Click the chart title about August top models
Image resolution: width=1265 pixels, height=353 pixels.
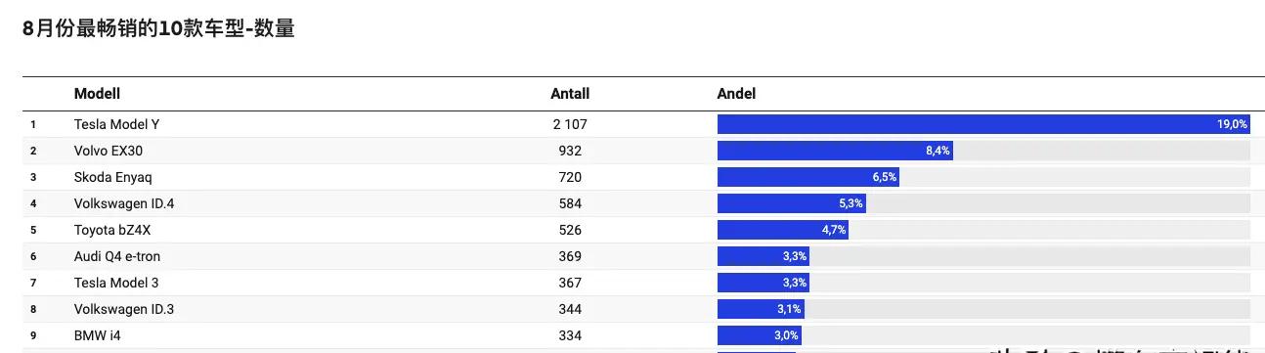click(158, 29)
